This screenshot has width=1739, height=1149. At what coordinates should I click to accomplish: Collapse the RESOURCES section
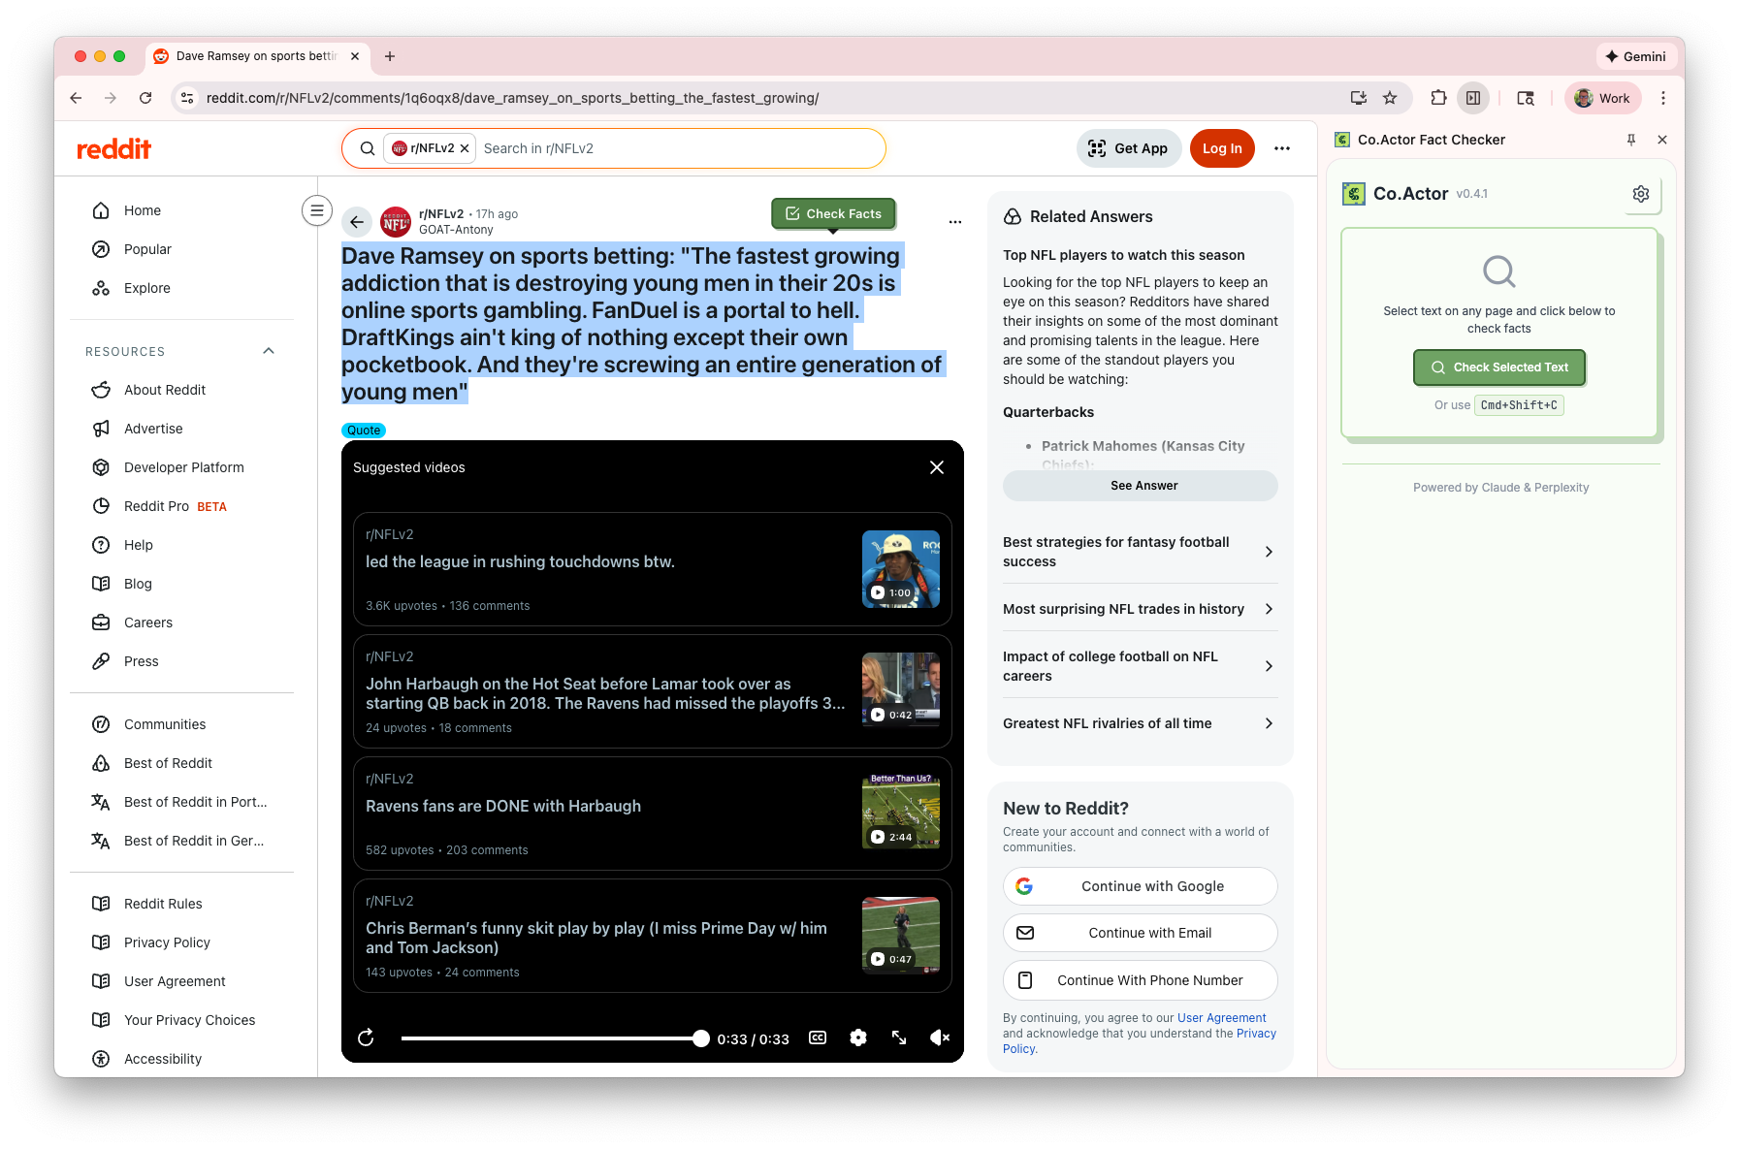pyautogui.click(x=269, y=351)
